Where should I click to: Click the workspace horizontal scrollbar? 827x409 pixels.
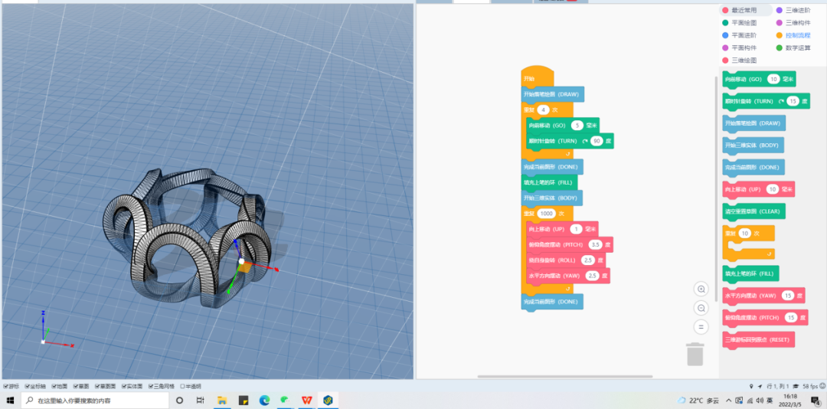pos(565,376)
